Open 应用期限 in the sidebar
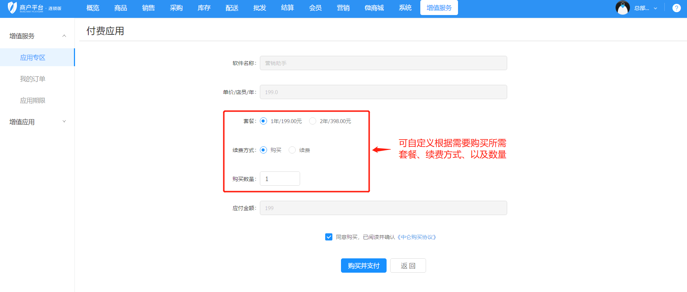The height and width of the screenshot is (292, 687). click(x=33, y=101)
